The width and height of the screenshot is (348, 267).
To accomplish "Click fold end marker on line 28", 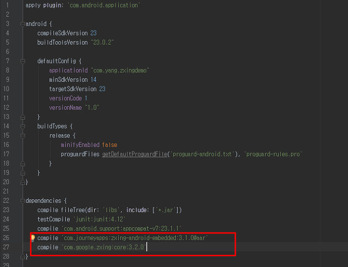I will [22, 257].
